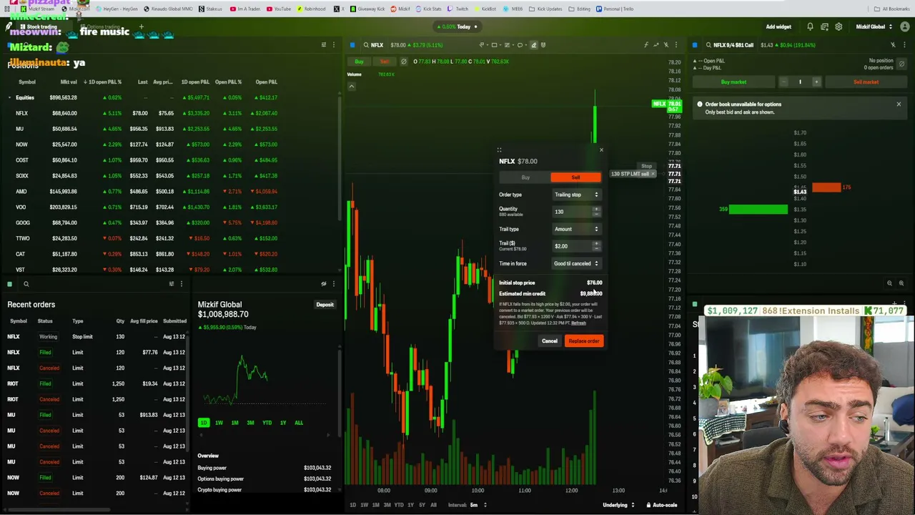915x515 pixels.
Task: Click the crossed-out link icon in NFLX chart header
Action: [x=666, y=45]
